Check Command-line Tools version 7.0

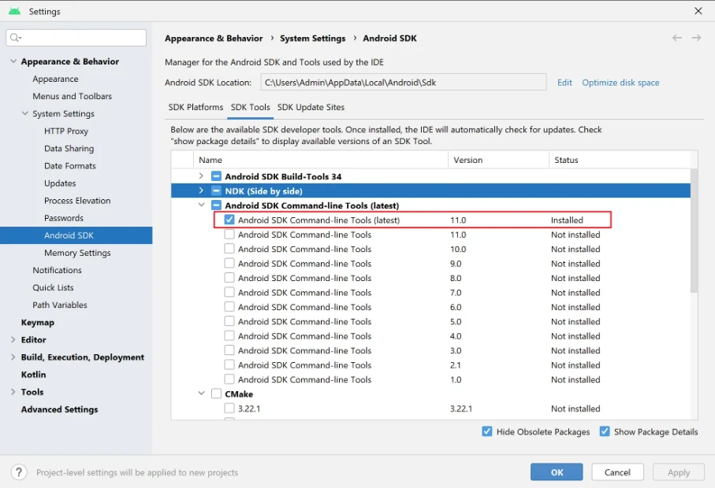[x=229, y=292]
